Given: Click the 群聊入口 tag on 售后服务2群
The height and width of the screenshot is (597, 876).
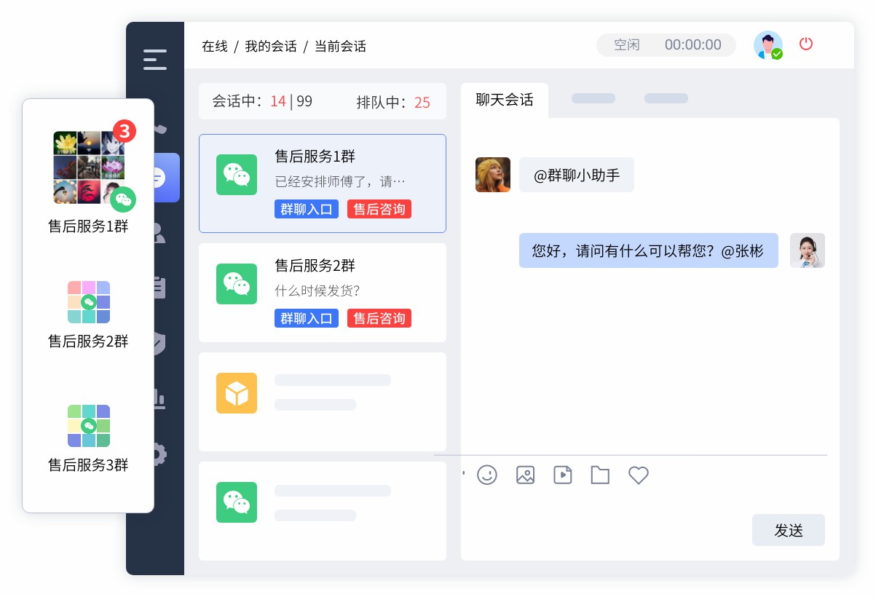Looking at the screenshot, I should click(306, 318).
